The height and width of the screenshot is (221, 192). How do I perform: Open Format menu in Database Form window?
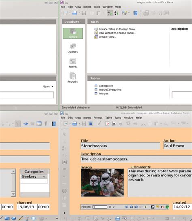(x=98, y=117)
